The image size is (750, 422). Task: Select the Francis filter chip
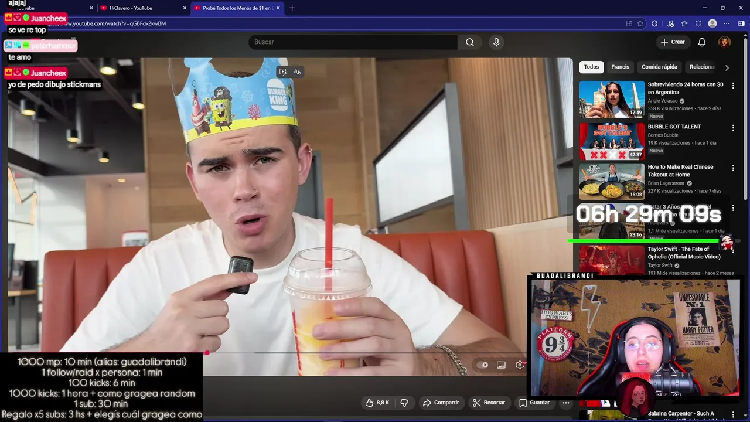(620, 67)
